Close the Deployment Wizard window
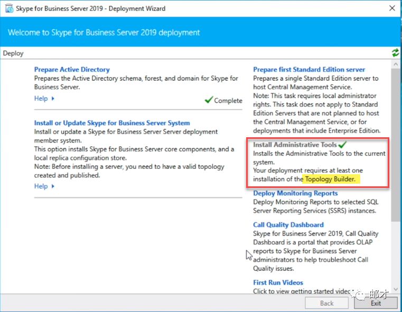The image size is (402, 312). pyautogui.click(x=391, y=8)
